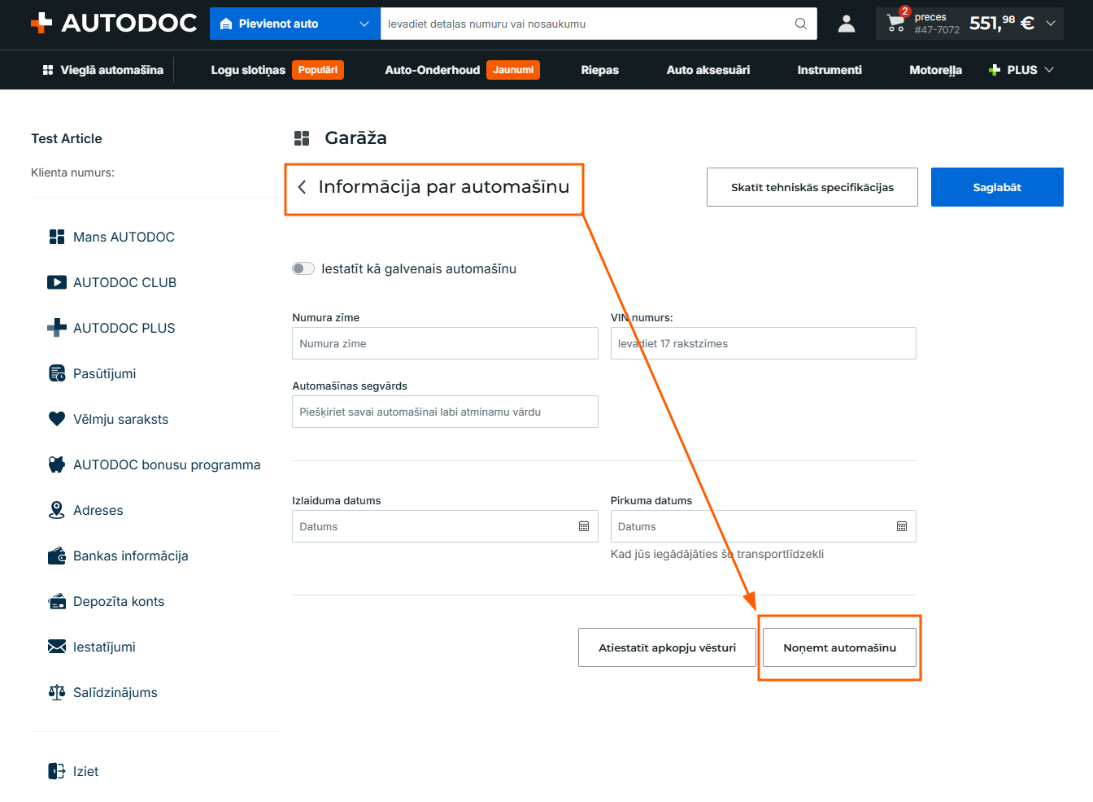
Task: Click the bonus programme piggy bank icon
Action: click(57, 464)
